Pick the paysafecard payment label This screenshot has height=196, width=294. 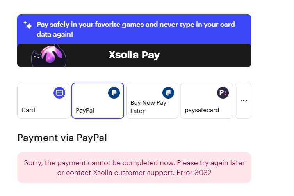[x=201, y=110]
